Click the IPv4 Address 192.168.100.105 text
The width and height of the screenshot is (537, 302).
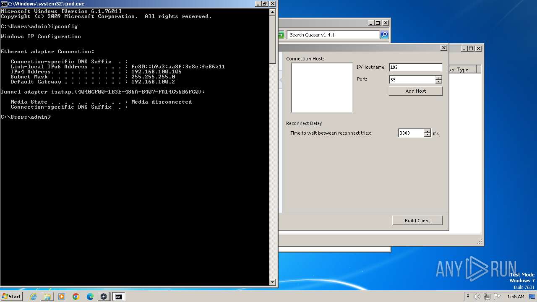tap(156, 72)
